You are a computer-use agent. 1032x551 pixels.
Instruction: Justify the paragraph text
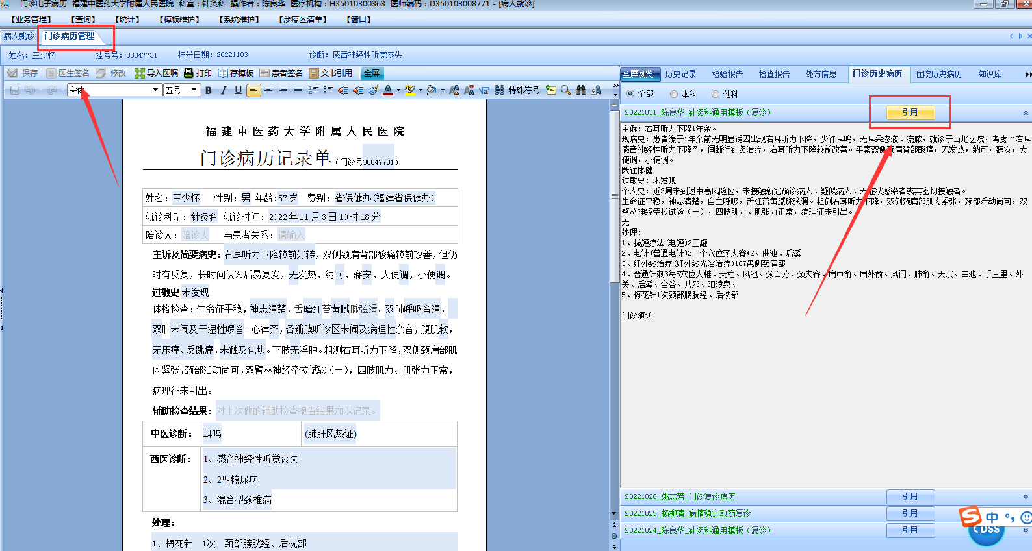coord(298,90)
